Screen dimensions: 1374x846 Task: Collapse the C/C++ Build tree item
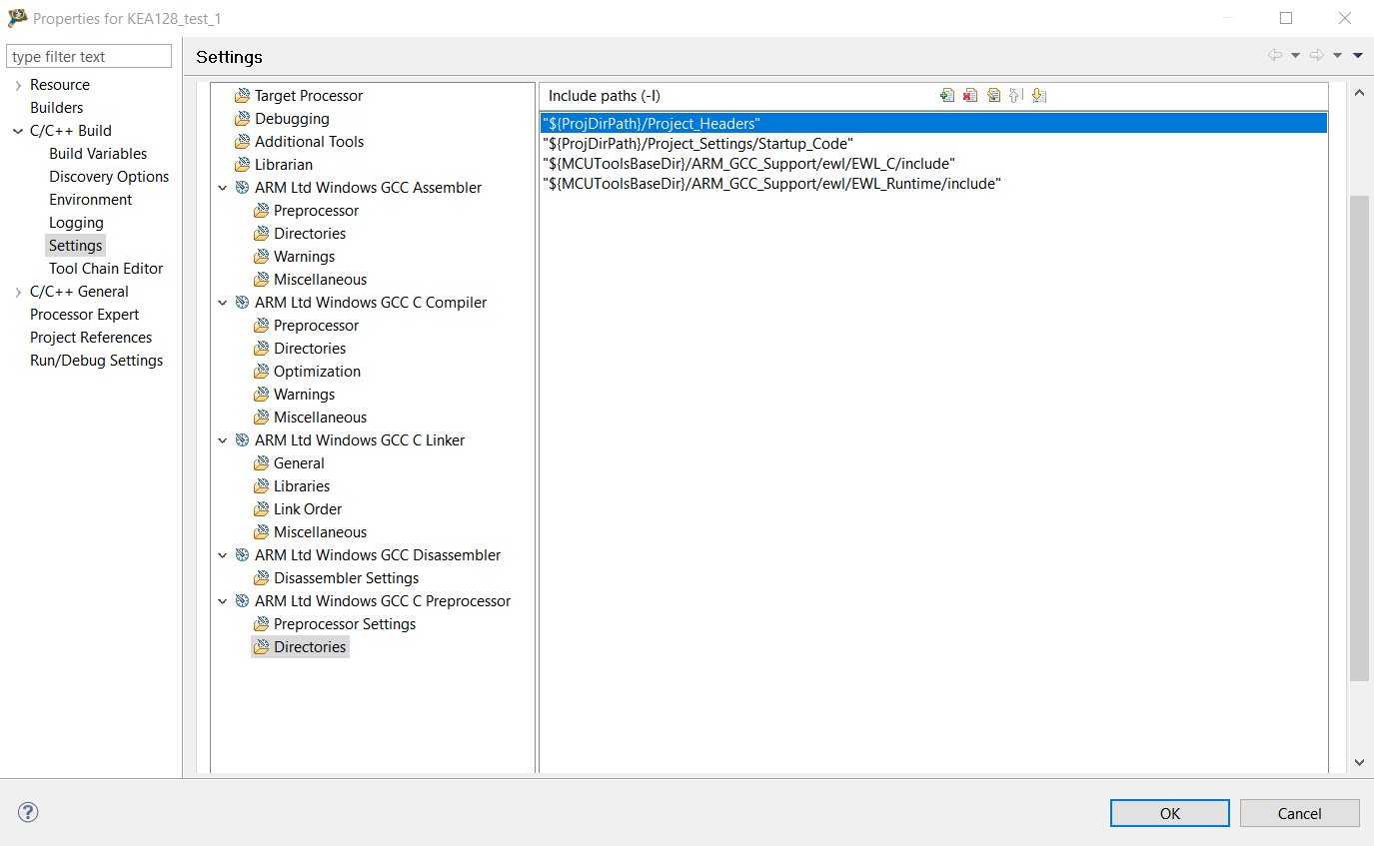(18, 130)
